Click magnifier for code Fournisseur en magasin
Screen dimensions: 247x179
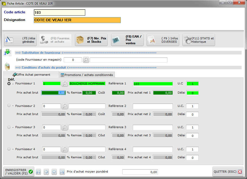[86, 60]
